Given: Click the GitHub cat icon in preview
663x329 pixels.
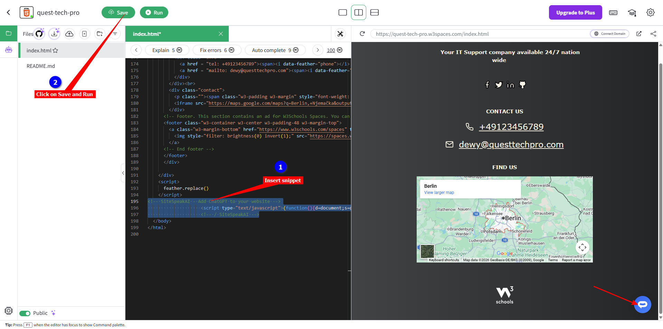Looking at the screenshot, I should [522, 85].
